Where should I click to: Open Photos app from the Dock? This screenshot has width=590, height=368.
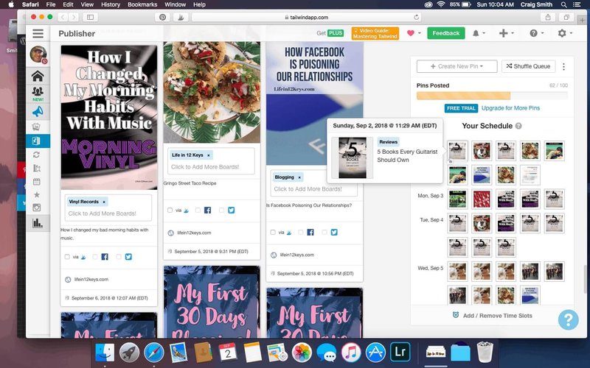coord(302,353)
